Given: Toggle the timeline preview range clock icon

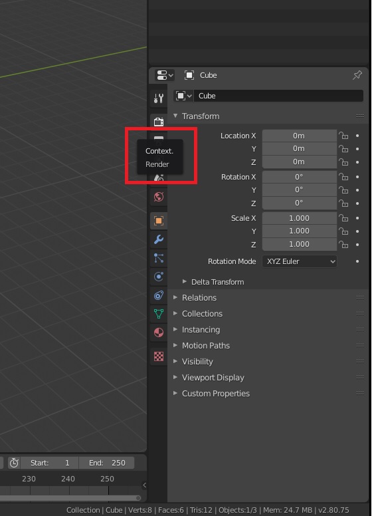Looking at the screenshot, I should 14,463.
